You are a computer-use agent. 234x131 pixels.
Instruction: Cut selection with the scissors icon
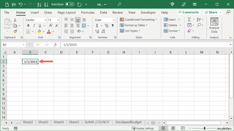pyautogui.click(x=15, y=20)
